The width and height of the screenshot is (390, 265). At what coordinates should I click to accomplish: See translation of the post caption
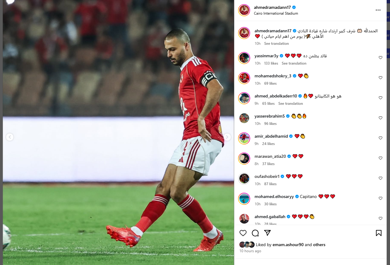point(276,44)
